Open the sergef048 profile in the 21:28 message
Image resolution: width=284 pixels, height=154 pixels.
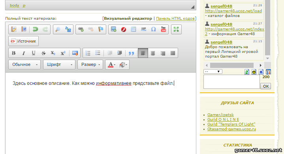[221, 6]
